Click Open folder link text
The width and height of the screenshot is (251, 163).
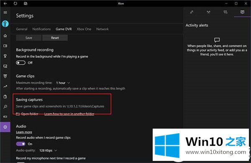(x=30, y=114)
